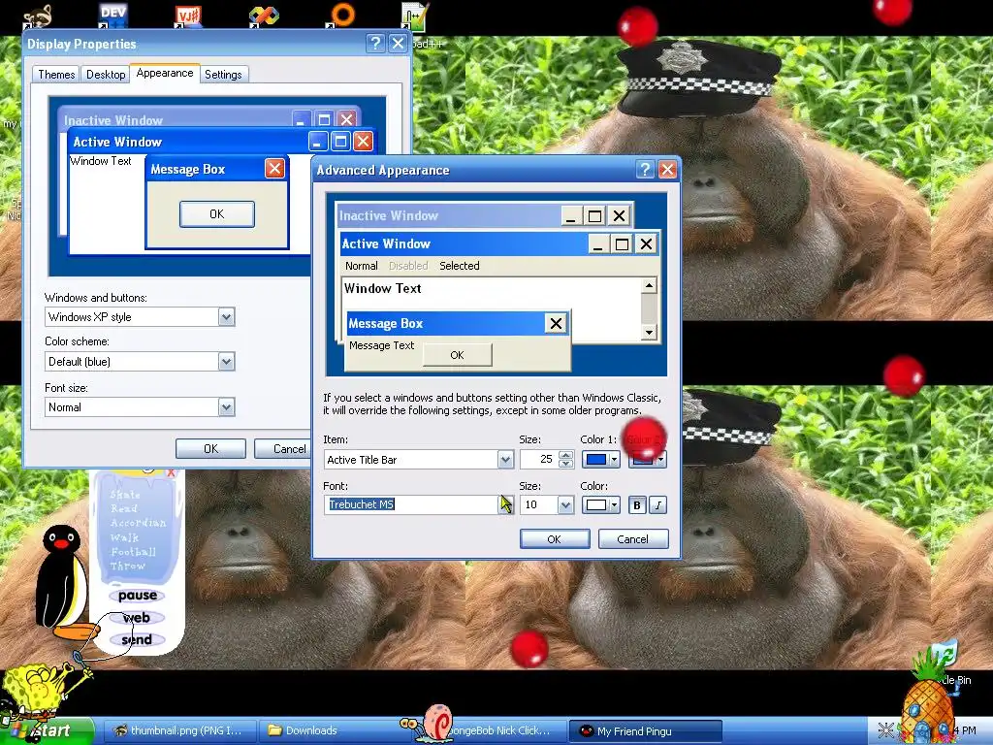993x745 pixels.
Task: Open the Notepad++ desktop shortcut icon
Action: tap(415, 16)
